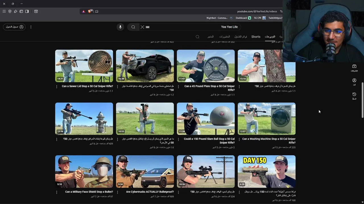Click the site settings icon beside the URL
Image resolution: width=364 pixels, height=204 pixels.
(281, 11)
